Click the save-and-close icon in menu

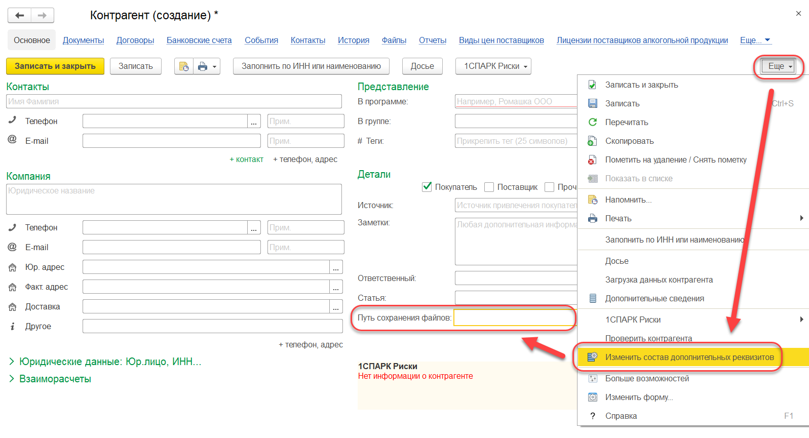click(x=592, y=85)
